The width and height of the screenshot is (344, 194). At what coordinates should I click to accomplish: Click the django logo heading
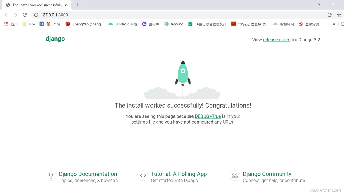point(55,39)
